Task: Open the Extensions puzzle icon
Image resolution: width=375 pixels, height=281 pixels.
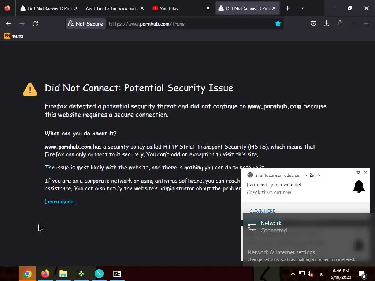Action: point(340,23)
